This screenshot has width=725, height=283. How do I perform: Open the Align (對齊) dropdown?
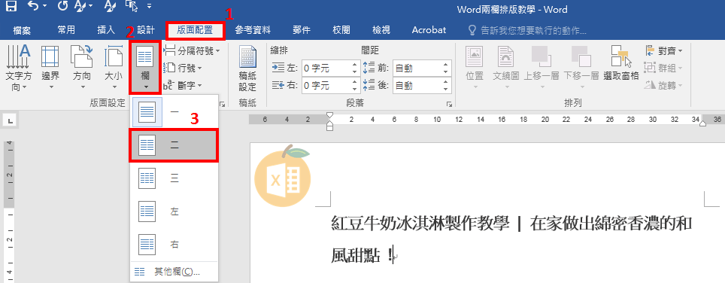coord(663,50)
